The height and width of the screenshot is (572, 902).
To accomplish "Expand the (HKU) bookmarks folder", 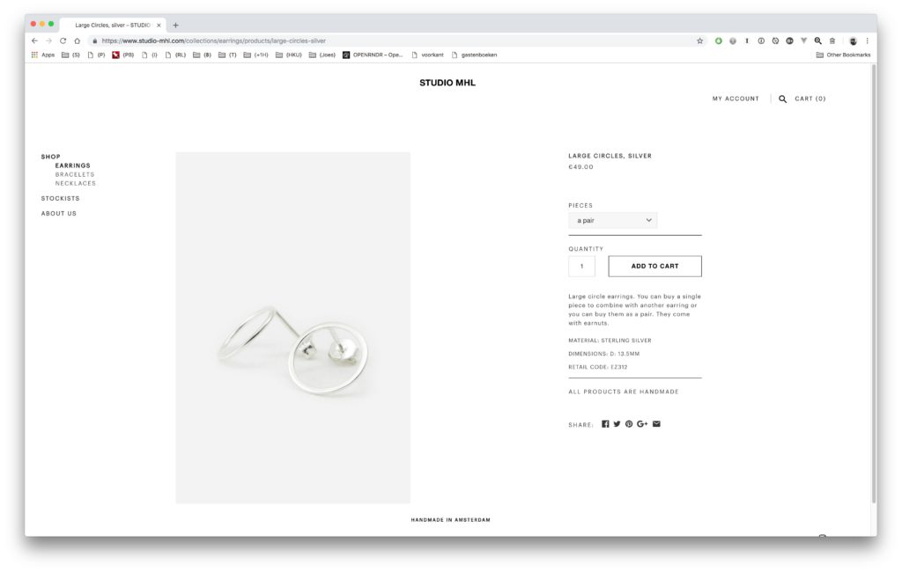I will tap(289, 55).
